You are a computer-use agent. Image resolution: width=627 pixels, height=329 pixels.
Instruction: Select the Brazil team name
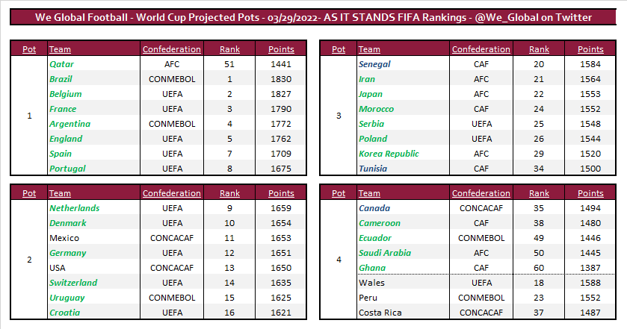click(x=62, y=79)
